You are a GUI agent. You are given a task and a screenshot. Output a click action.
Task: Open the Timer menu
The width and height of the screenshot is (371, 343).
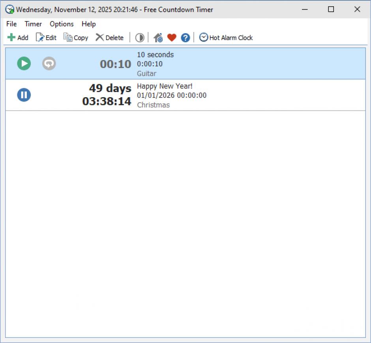(33, 24)
